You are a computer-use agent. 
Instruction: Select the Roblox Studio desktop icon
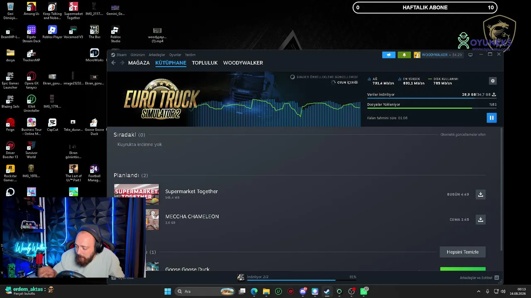(x=115, y=34)
